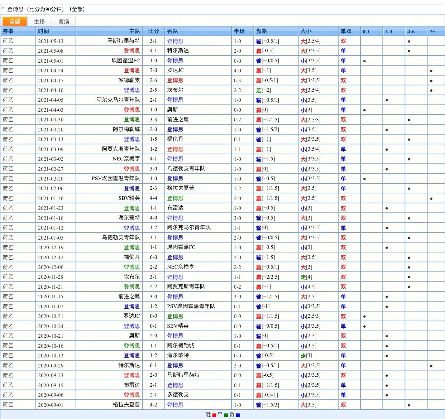Click the blue 负 legend square
Screen dimensions: 445x419
[x=238, y=415]
